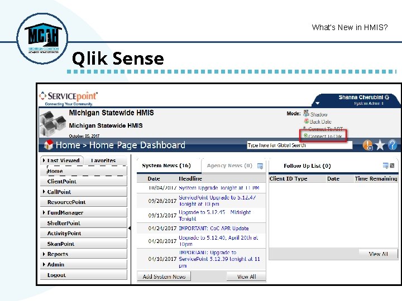402x301 pixels.
Task: Click the news panel settings icon
Action: (260, 166)
